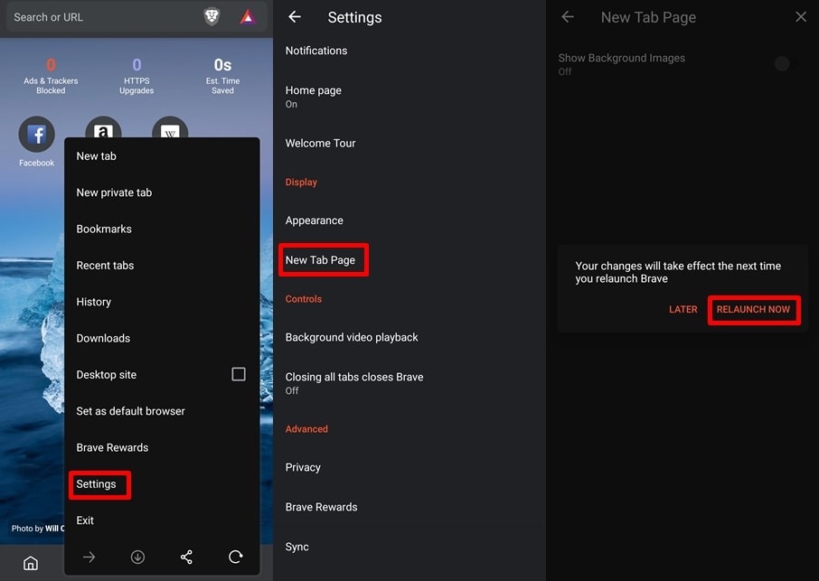Choose Set as default browser

pos(162,411)
